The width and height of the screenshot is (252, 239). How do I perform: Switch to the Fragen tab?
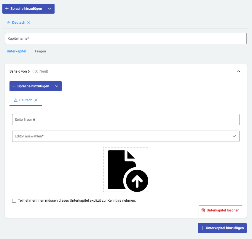pos(40,51)
